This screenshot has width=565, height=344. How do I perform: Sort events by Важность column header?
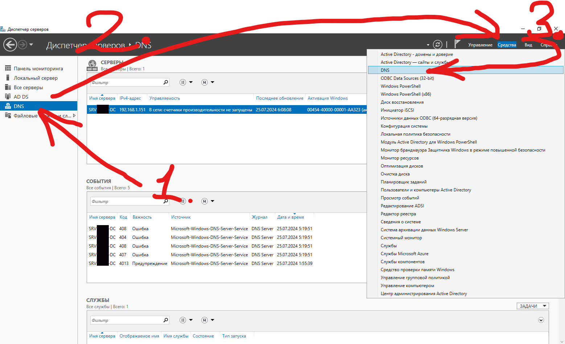(142, 217)
